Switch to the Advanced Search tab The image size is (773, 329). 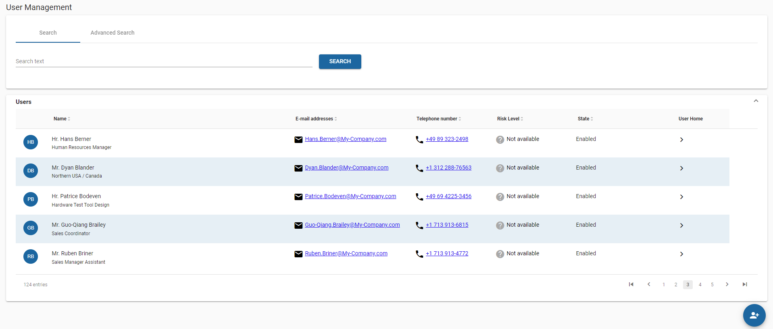pyautogui.click(x=113, y=33)
